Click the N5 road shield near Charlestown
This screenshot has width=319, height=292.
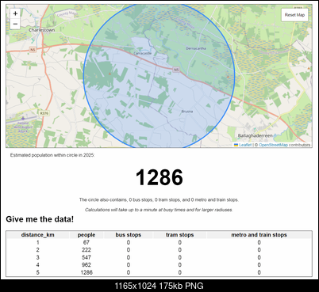33,50
